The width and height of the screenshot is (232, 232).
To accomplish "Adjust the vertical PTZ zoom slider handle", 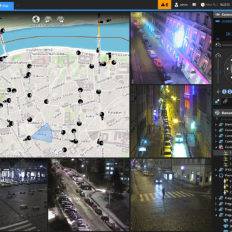I will (218, 72).
